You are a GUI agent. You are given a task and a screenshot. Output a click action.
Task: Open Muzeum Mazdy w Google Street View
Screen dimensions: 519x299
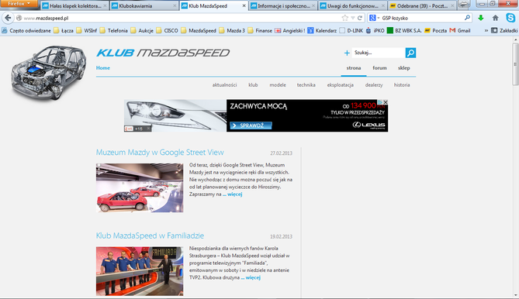tap(160, 153)
